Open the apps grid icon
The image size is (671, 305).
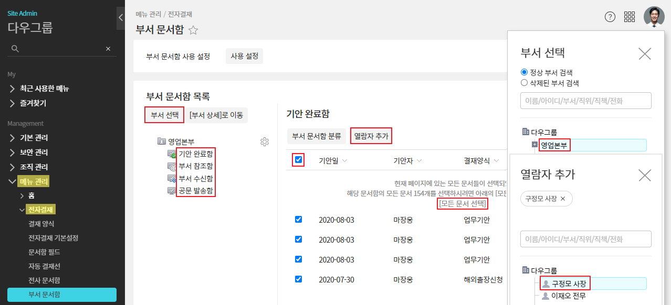point(629,17)
